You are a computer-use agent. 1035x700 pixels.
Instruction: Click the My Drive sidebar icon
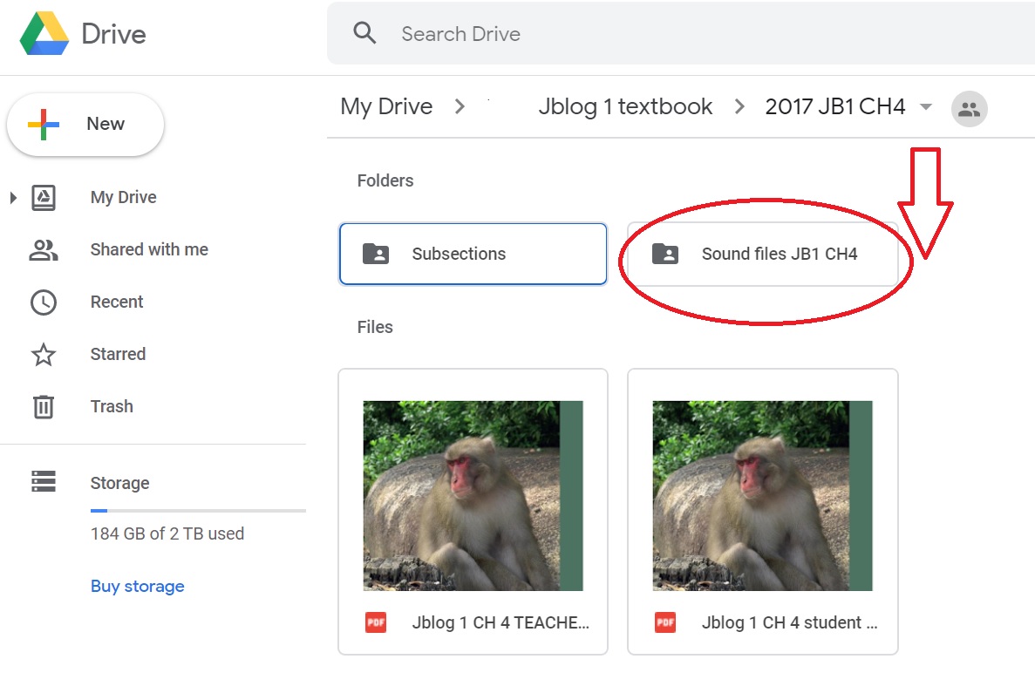[44, 197]
